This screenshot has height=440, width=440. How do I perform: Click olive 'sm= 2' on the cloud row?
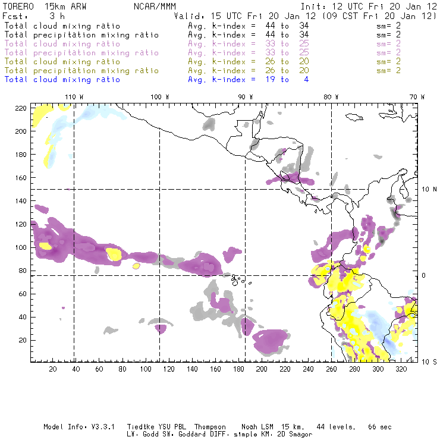pos(388,62)
